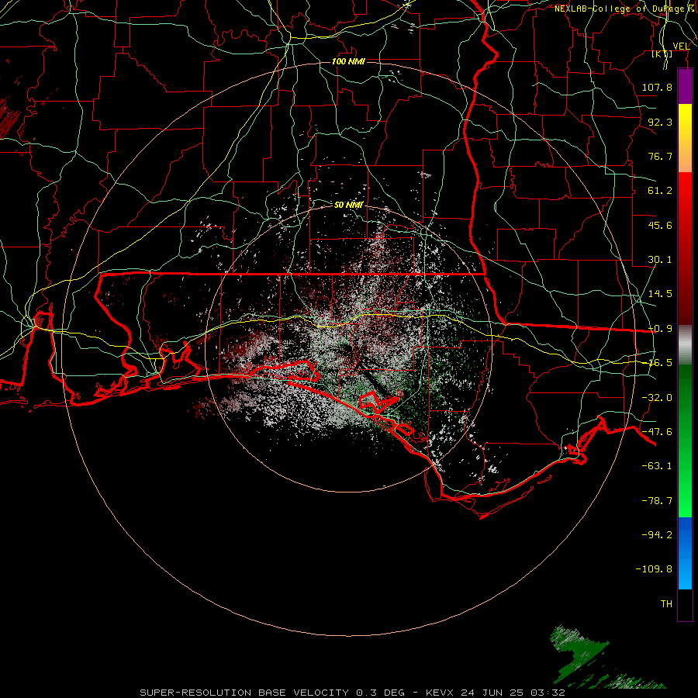
Task: Click the [KT] units label
Action: [x=662, y=54]
